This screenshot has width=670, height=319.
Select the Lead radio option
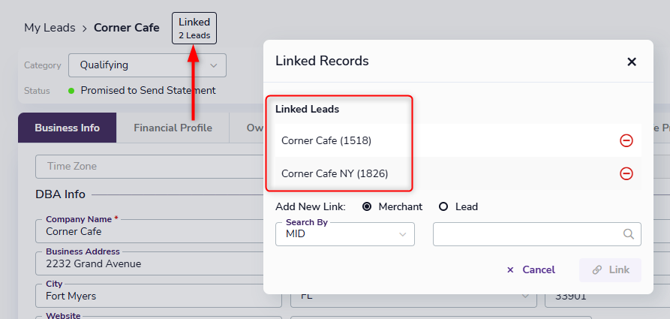pos(443,206)
